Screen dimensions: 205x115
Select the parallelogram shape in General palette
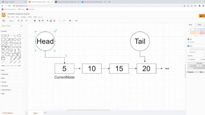pos(19,40)
